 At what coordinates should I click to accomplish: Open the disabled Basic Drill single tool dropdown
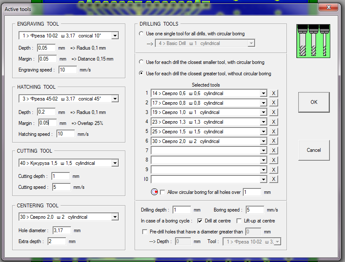(x=251, y=43)
